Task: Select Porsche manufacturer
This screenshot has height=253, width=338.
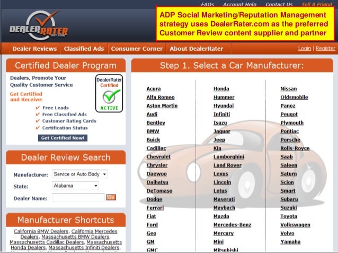Action: point(290,140)
